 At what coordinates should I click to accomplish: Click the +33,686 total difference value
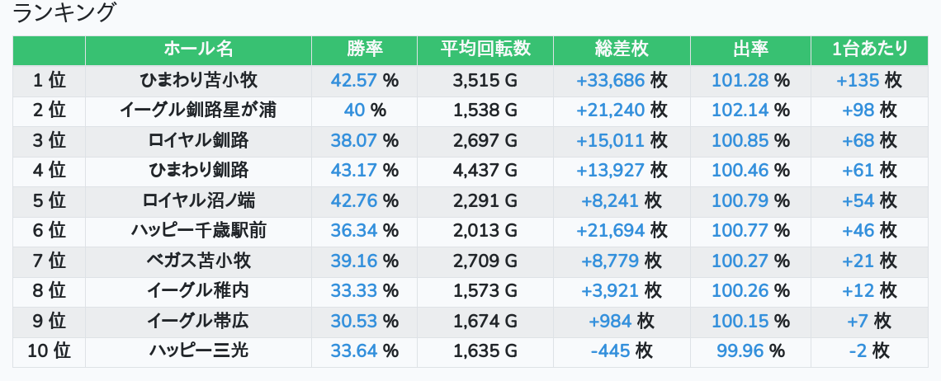610,81
